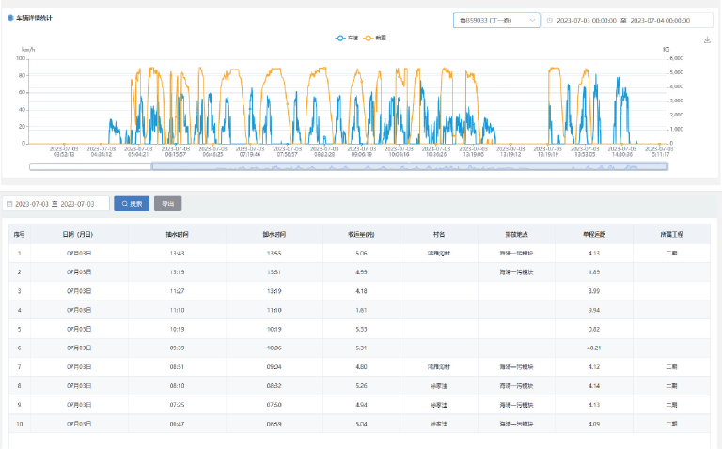The image size is (722, 449).
Task: Open the 2023-07-04 00:00:00 end datetime field
Action: click(x=660, y=21)
